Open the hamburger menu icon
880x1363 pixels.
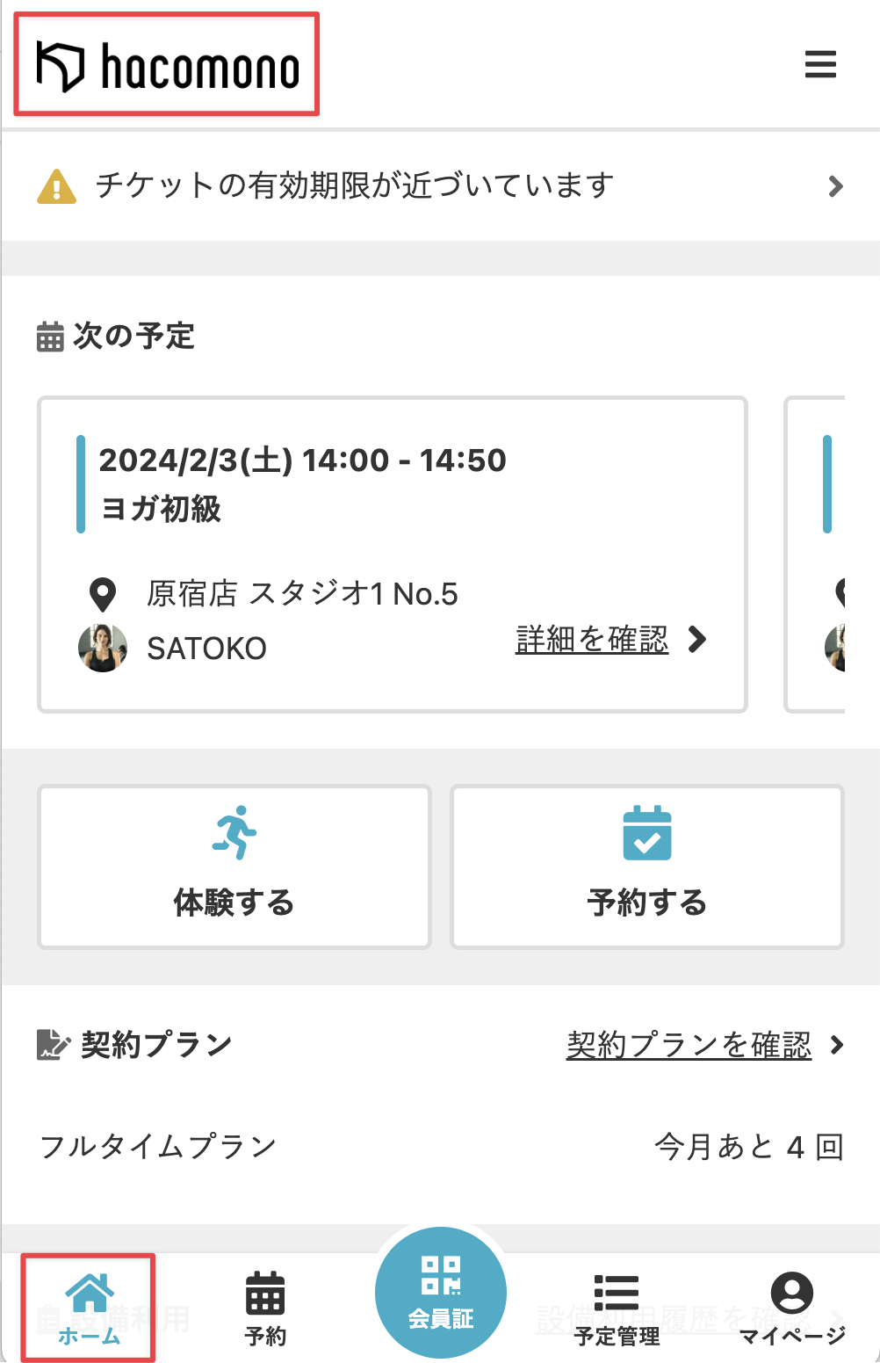820,64
